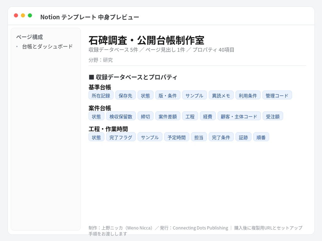Image resolution: width=322 pixels, height=241 pixels.
Task: Select the 受注額 property tag
Action: 273,116
